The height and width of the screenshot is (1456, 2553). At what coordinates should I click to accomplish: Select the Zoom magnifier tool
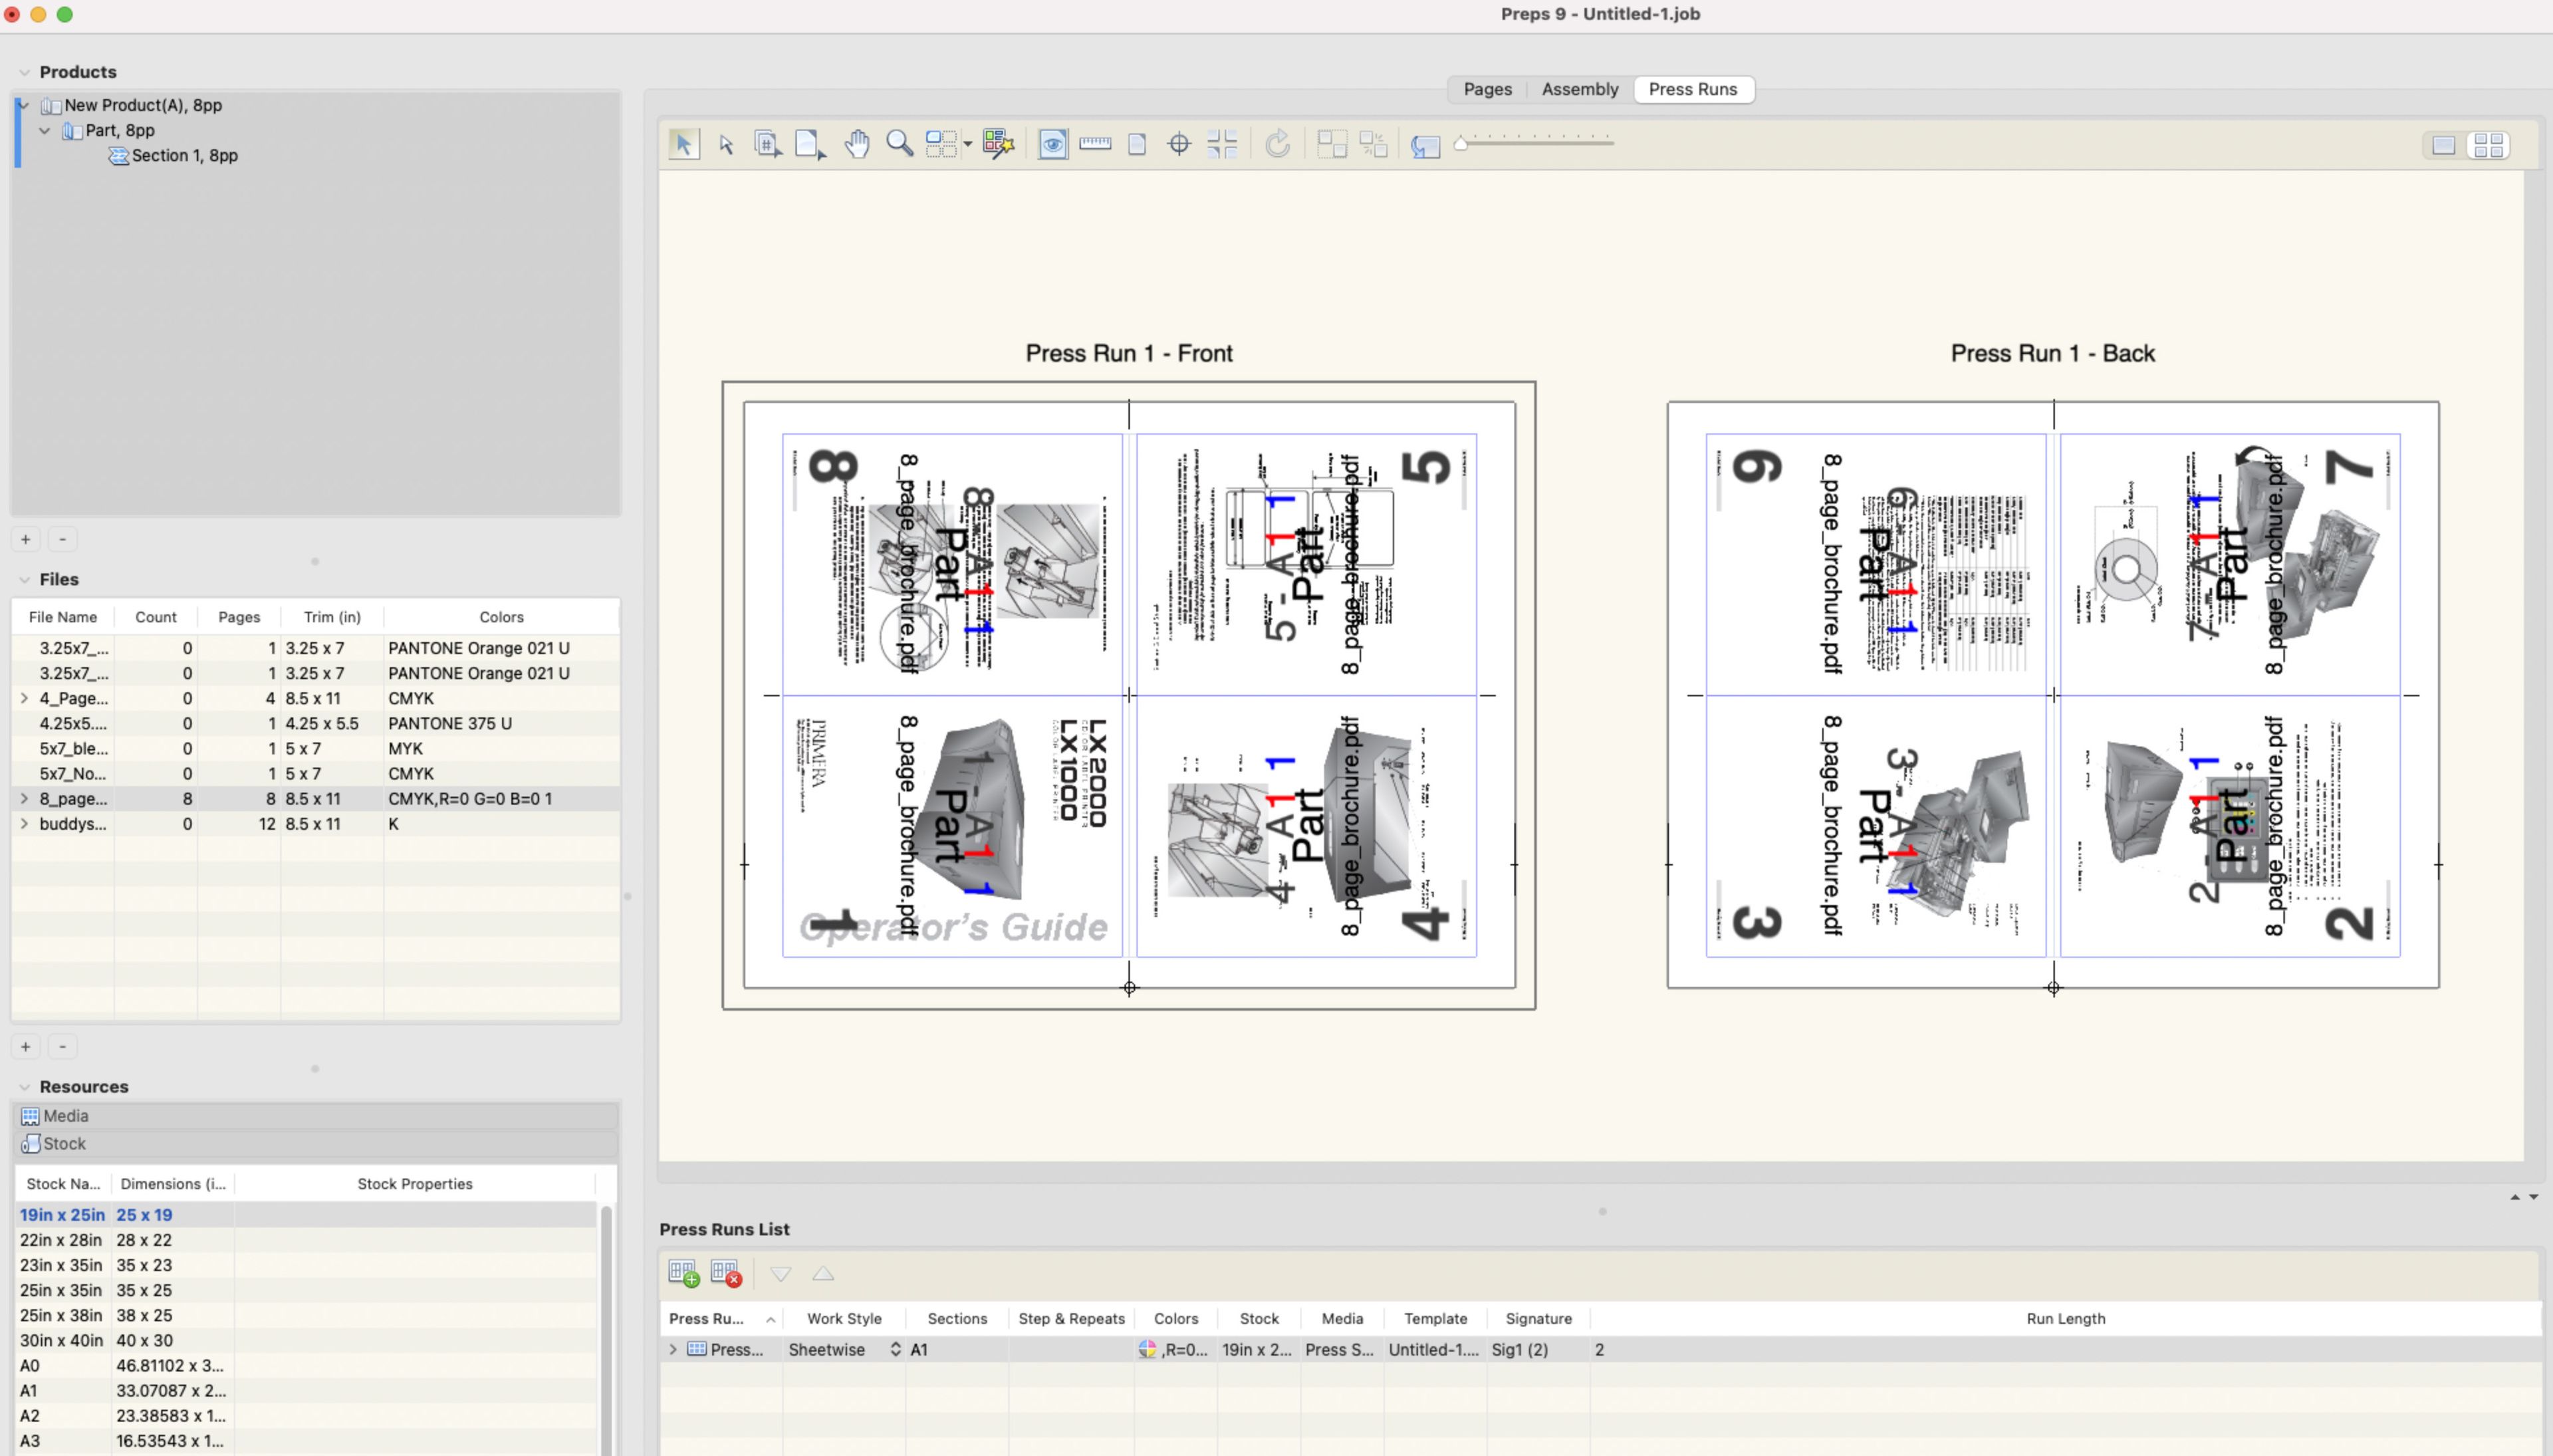click(899, 144)
